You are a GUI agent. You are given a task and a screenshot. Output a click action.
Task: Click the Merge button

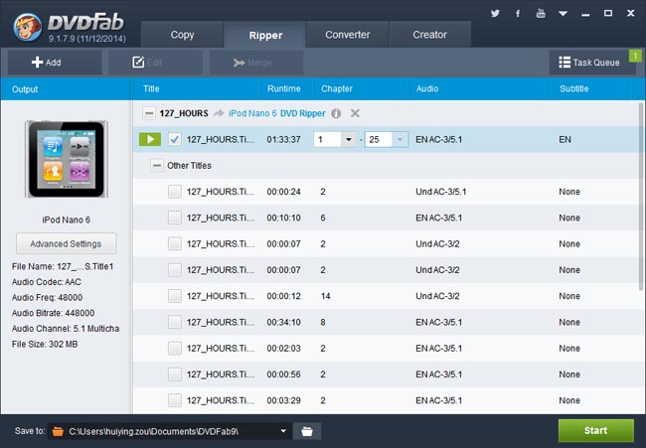[256, 63]
